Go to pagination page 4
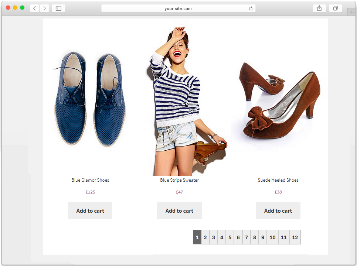The image size is (357, 267). 222,237
